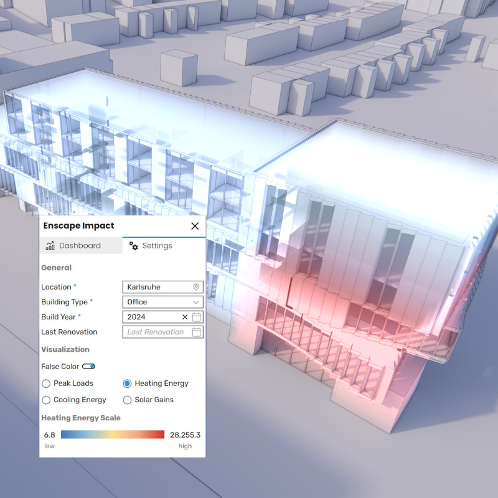The image size is (498, 498).
Task: Open the Last Renovation calendar picker
Action: 196,332
